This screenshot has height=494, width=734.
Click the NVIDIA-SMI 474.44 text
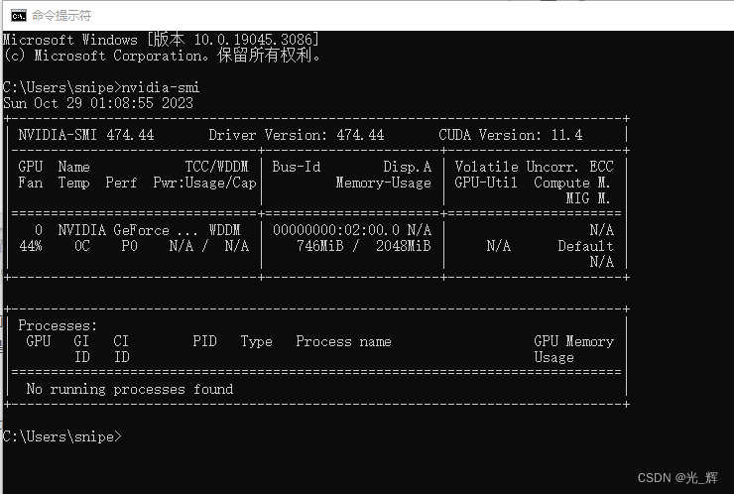pos(86,135)
